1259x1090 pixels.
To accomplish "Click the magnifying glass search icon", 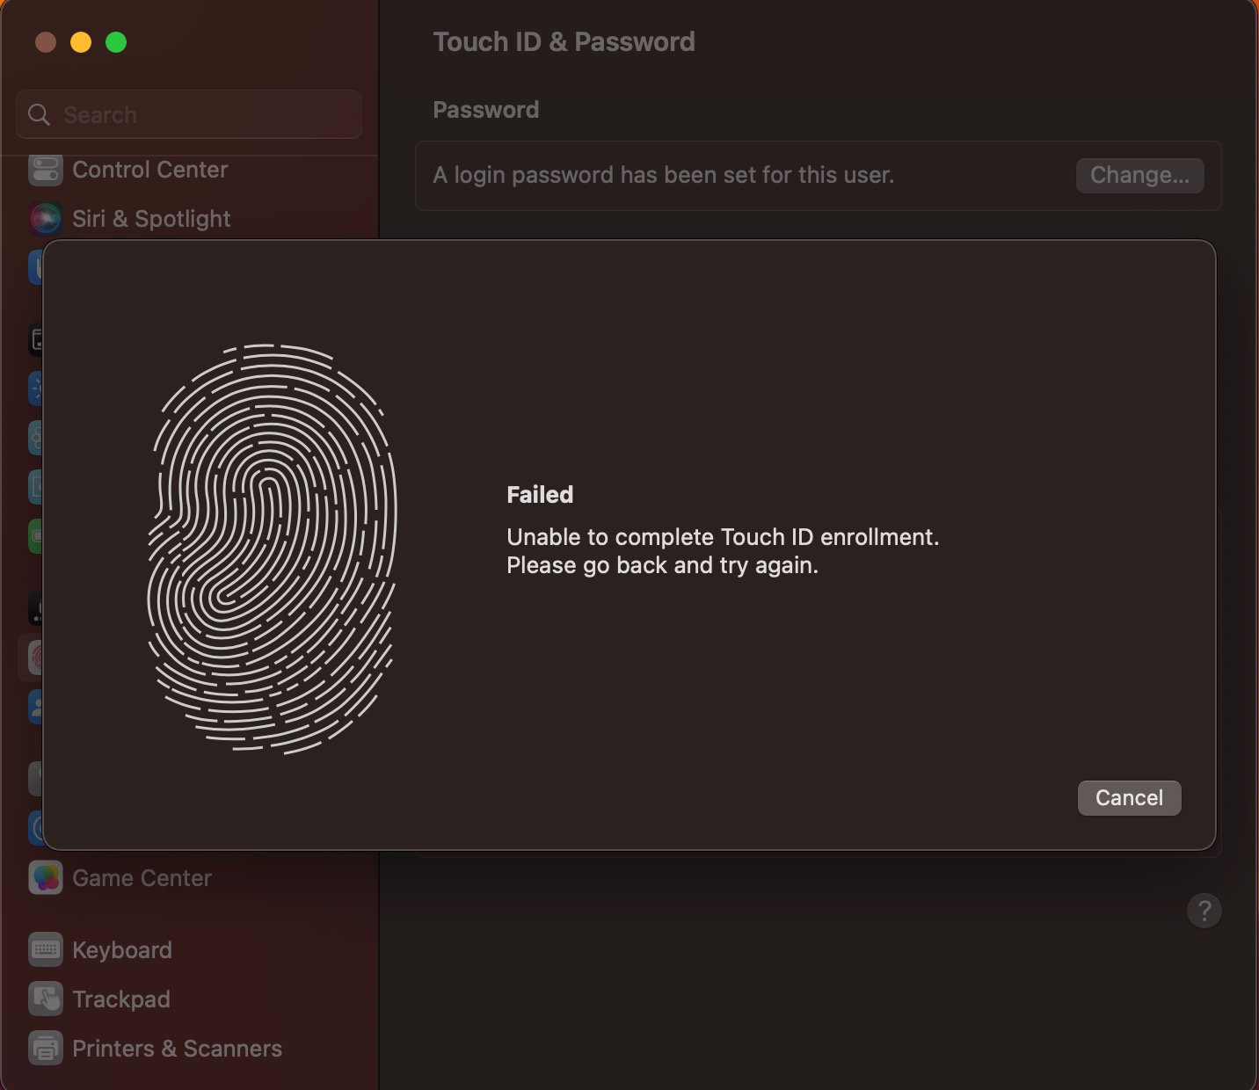I will click(39, 114).
